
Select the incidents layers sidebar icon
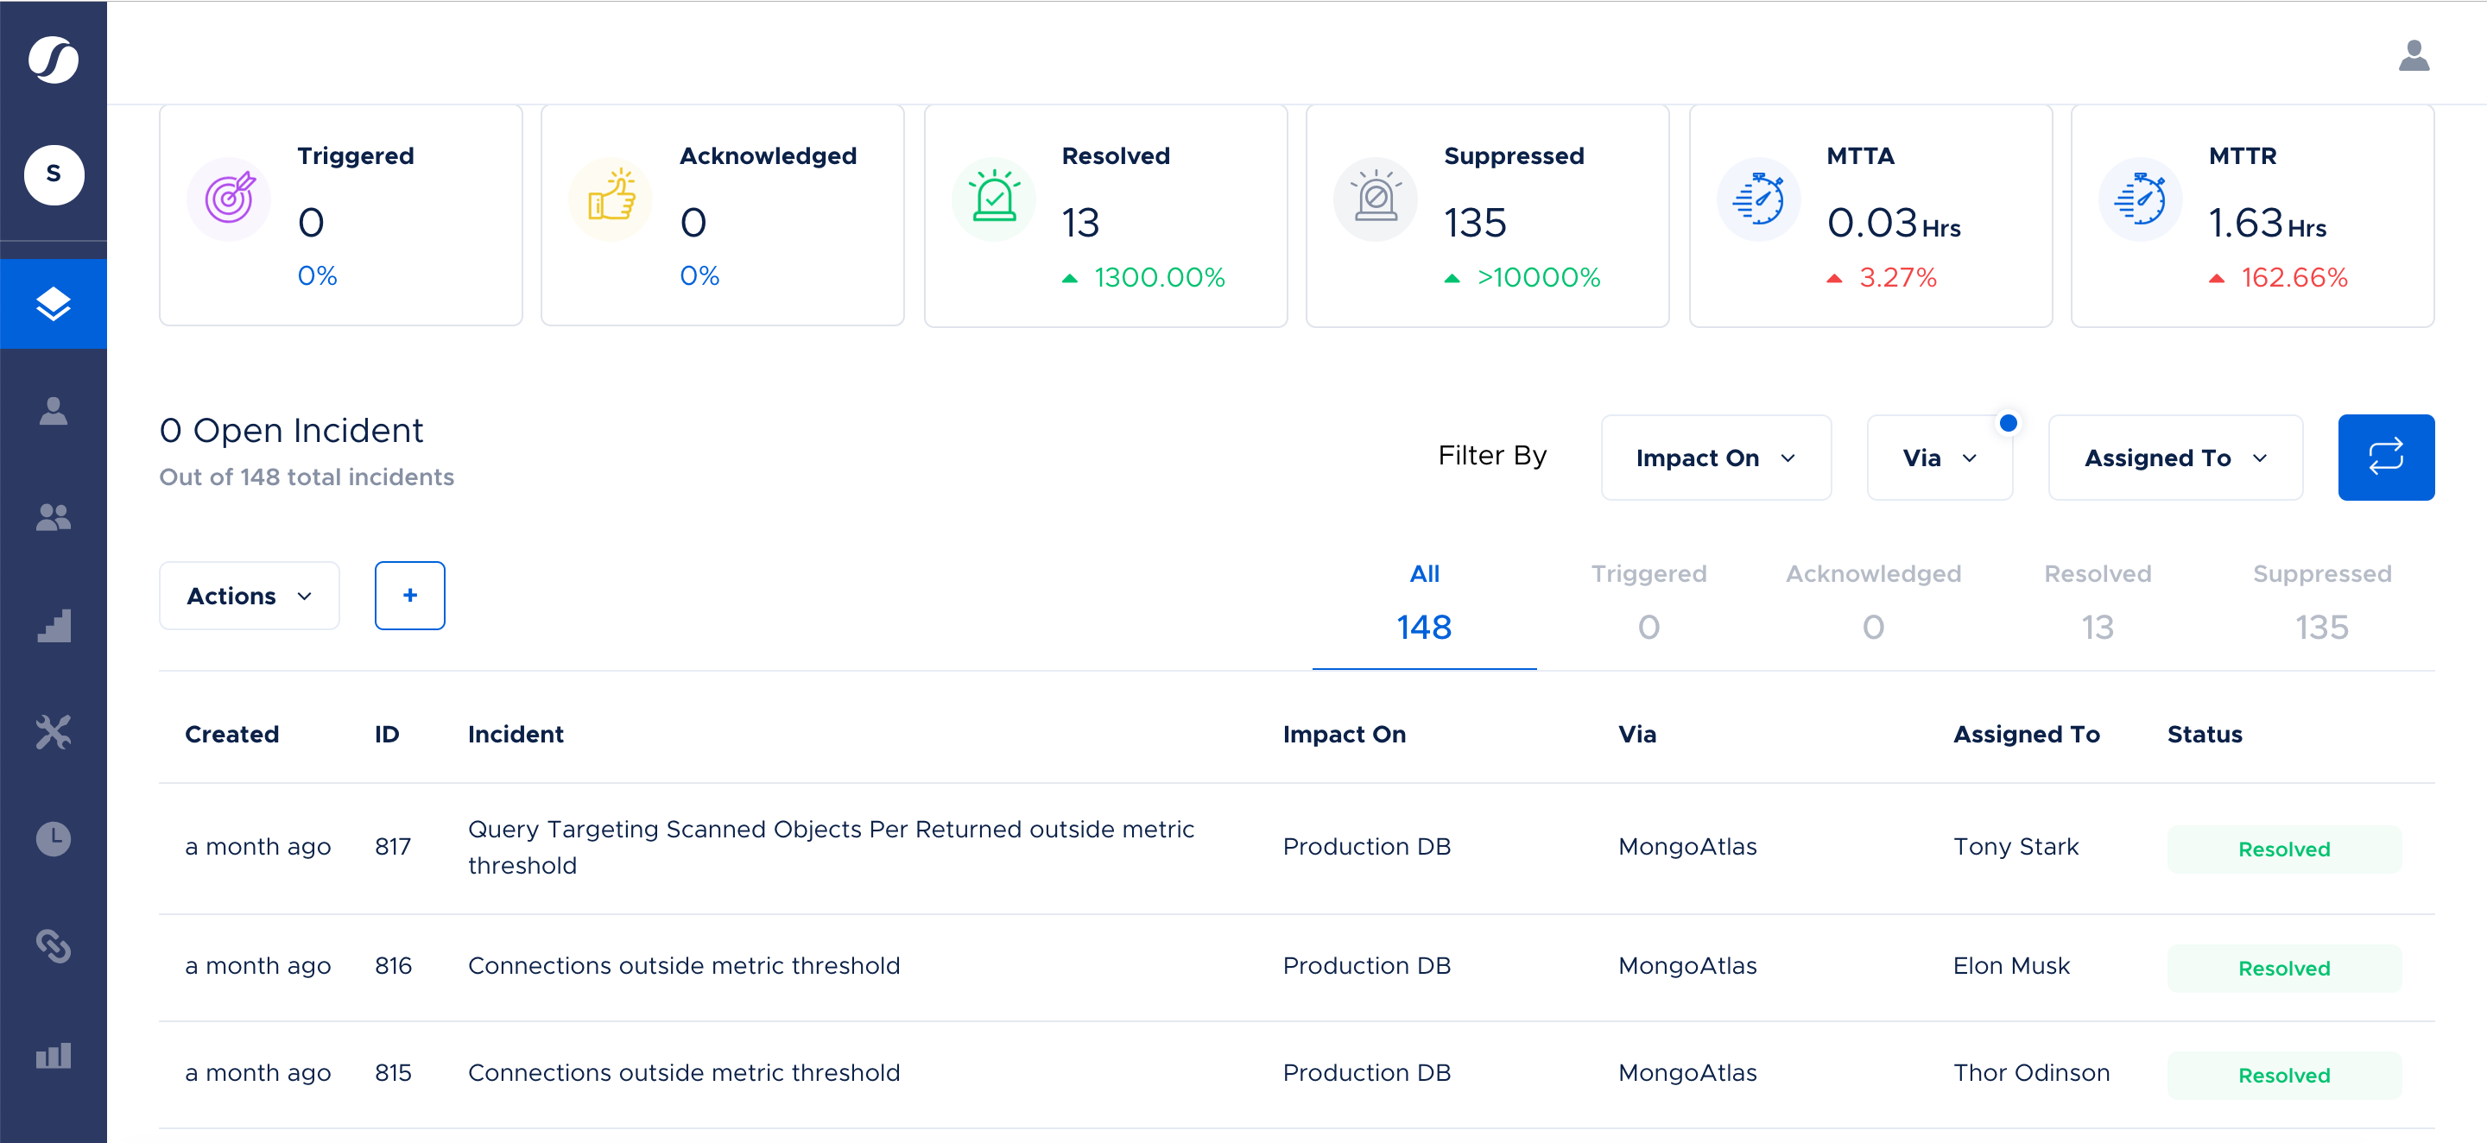[x=53, y=304]
